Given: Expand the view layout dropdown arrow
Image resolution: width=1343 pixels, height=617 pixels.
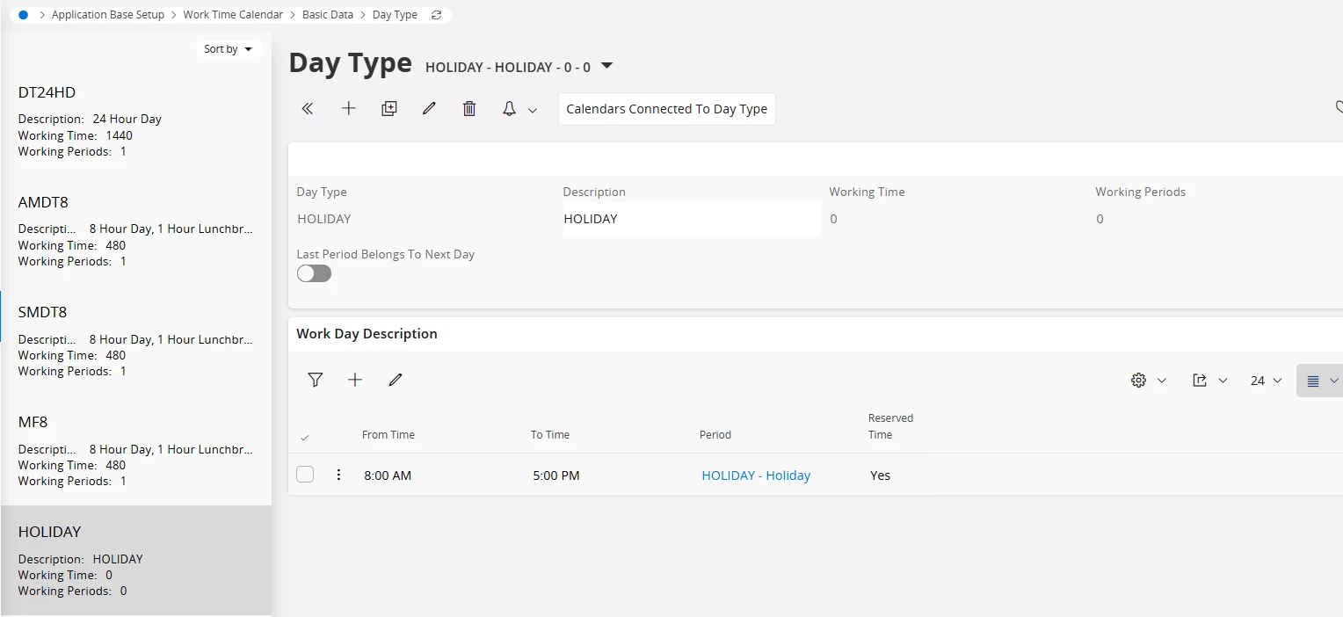Looking at the screenshot, I should point(1334,381).
